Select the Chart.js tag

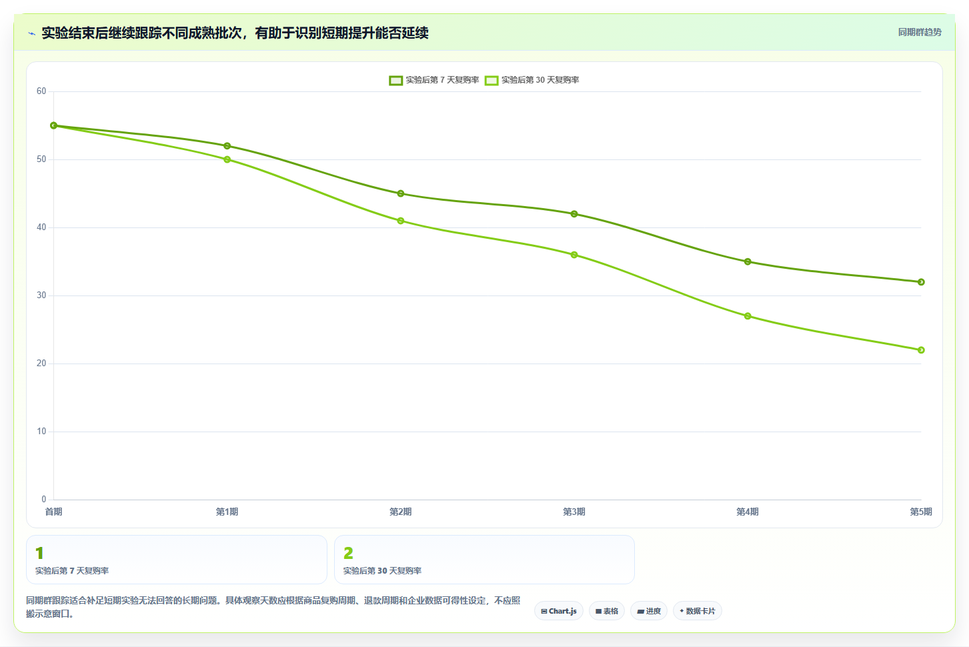(559, 611)
